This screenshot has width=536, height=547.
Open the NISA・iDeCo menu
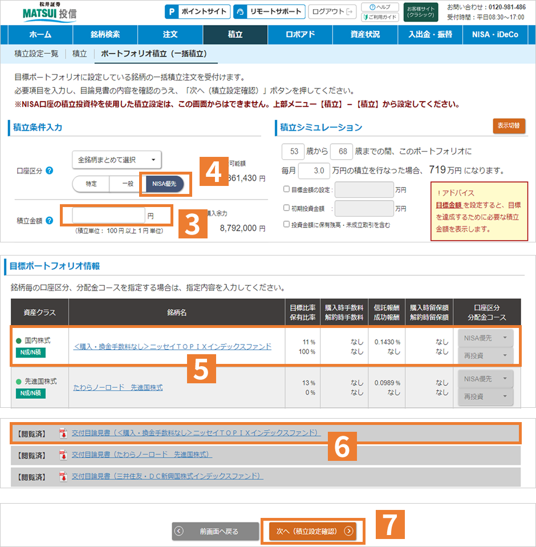pos(495,35)
